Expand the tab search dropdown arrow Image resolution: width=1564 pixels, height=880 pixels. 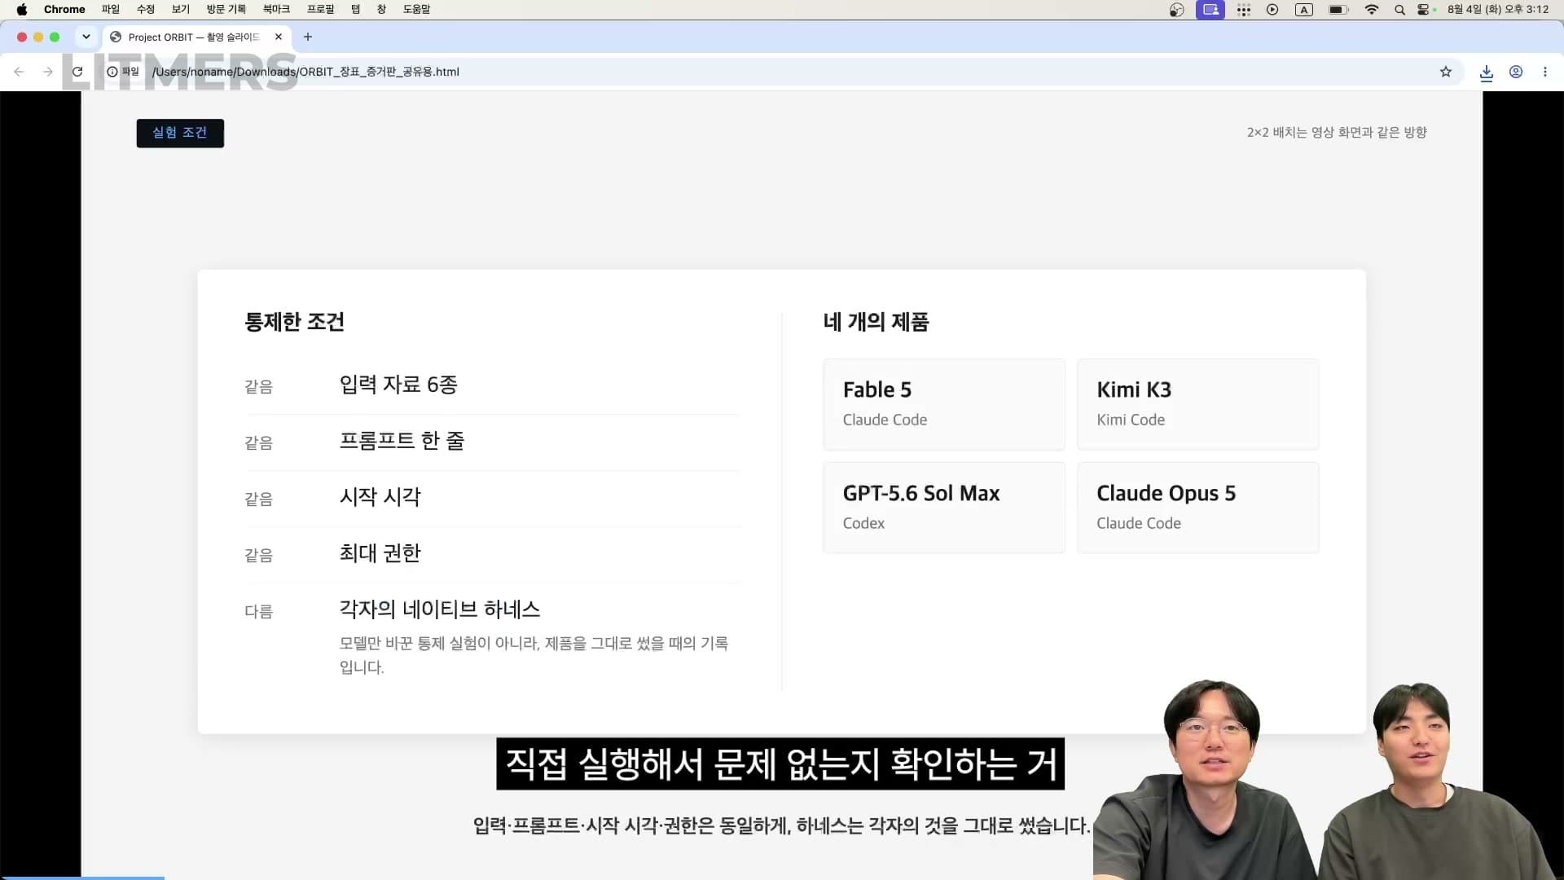[x=86, y=37]
